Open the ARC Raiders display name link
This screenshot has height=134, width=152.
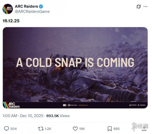pos(26,7)
